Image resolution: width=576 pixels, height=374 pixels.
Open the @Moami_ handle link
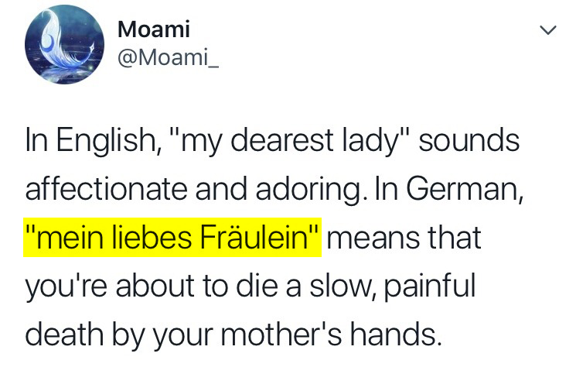pyautogui.click(x=169, y=57)
